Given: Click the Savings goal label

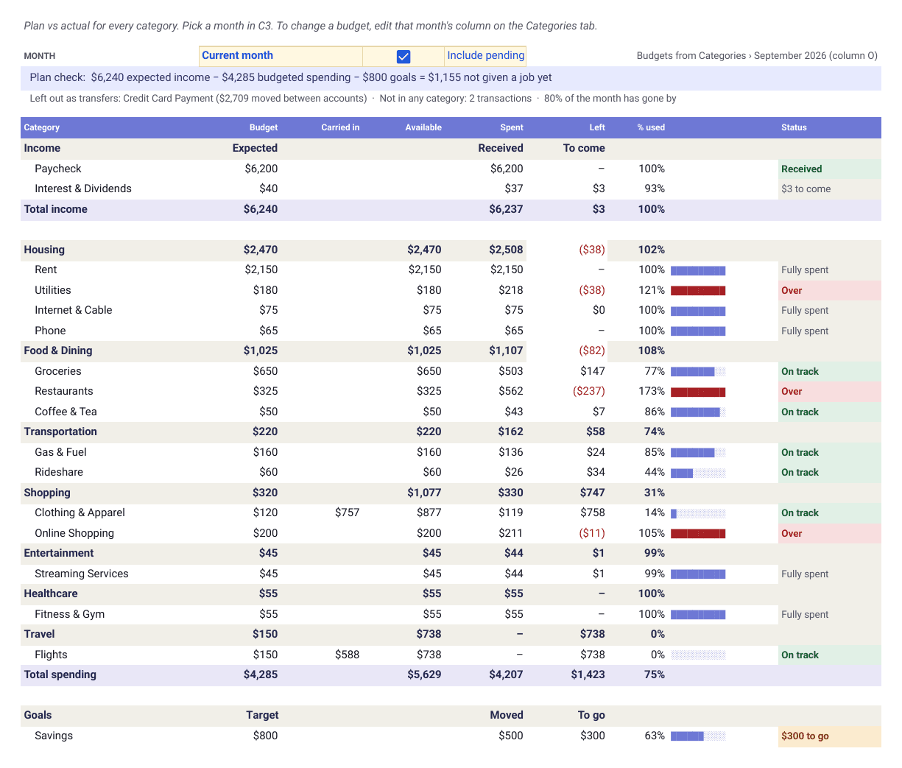Looking at the screenshot, I should pyautogui.click(x=54, y=736).
